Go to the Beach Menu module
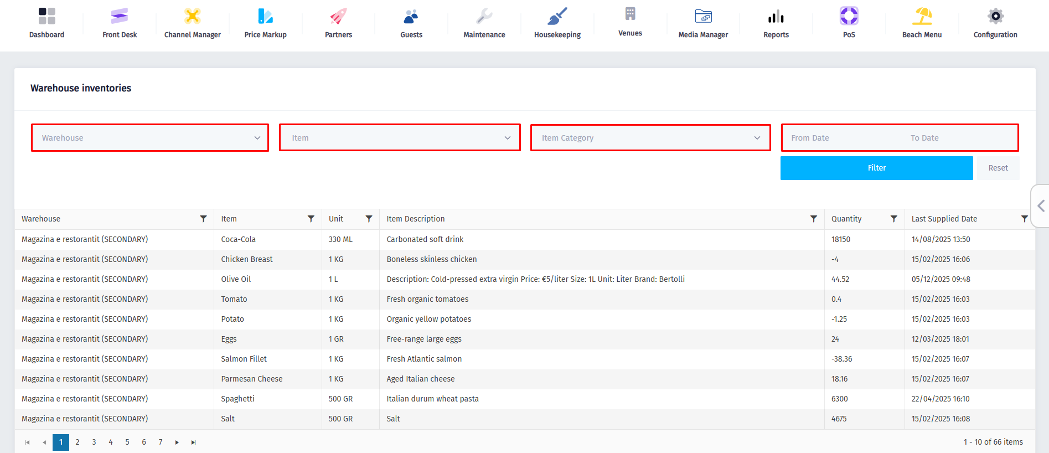The width and height of the screenshot is (1049, 453). pyautogui.click(x=922, y=23)
